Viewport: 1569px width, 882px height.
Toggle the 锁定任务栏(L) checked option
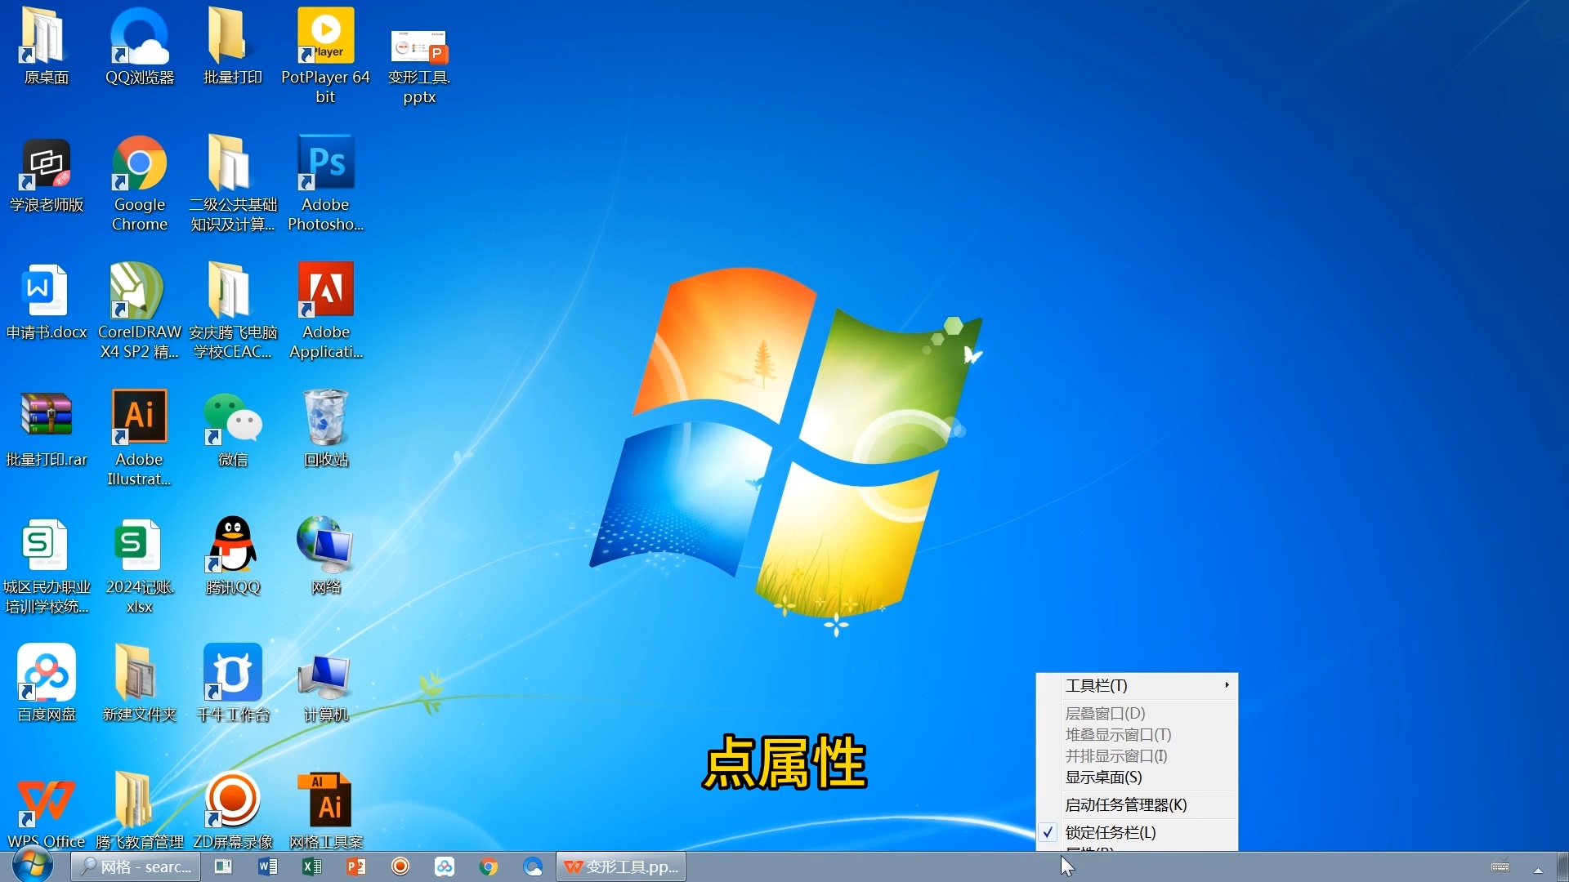pos(1137,832)
